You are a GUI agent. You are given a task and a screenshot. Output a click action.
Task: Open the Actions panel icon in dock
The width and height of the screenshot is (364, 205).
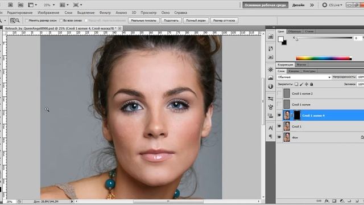coord(271,57)
